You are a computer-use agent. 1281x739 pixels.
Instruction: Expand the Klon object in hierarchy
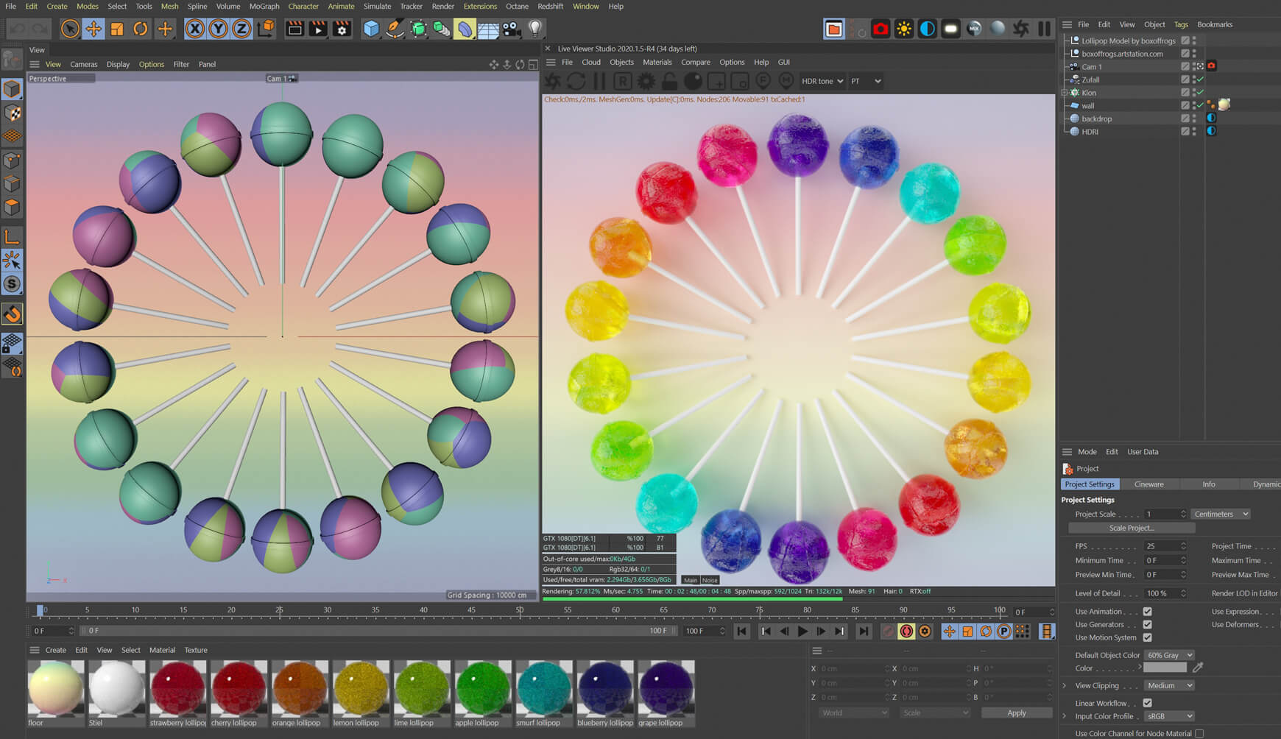[1064, 93]
